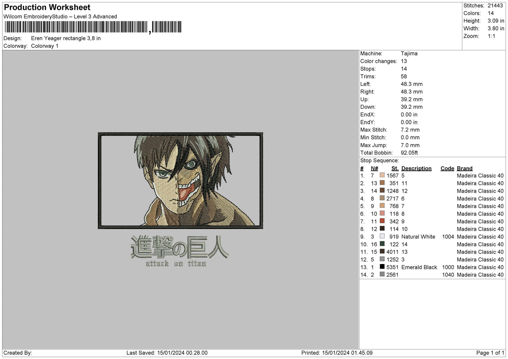Click the Production Worksheet title
Screen dimensions: 508x359
(47, 7)
